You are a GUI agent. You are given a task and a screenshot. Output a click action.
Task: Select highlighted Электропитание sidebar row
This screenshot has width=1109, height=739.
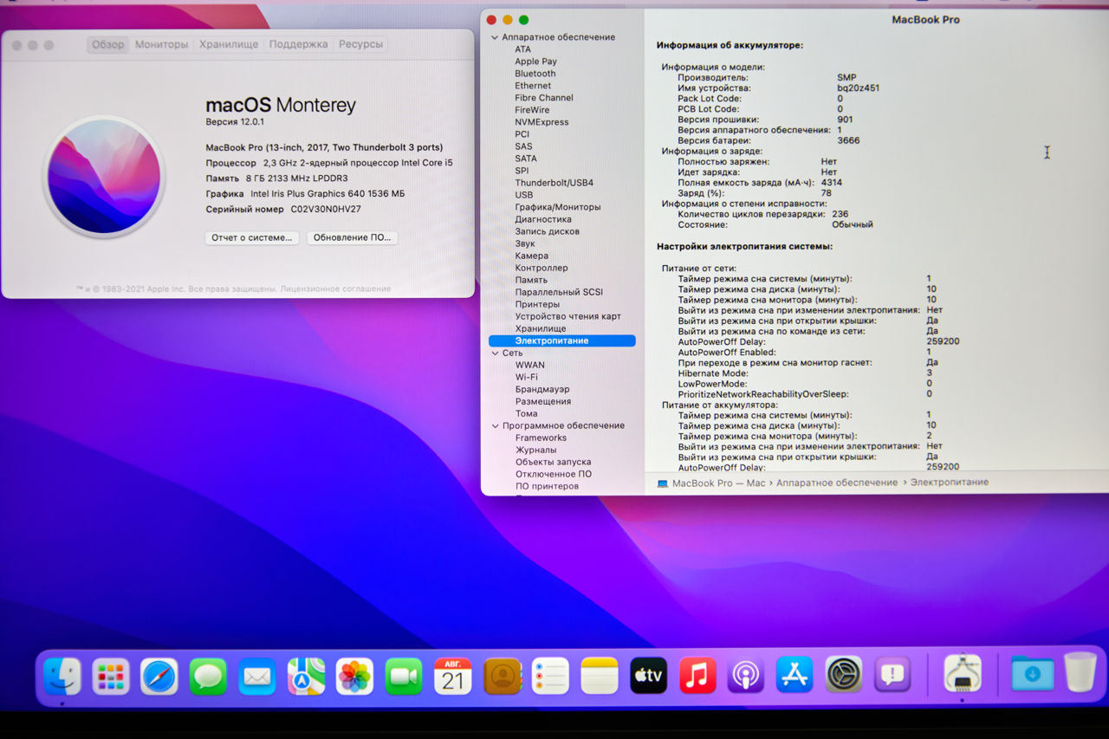click(x=562, y=340)
